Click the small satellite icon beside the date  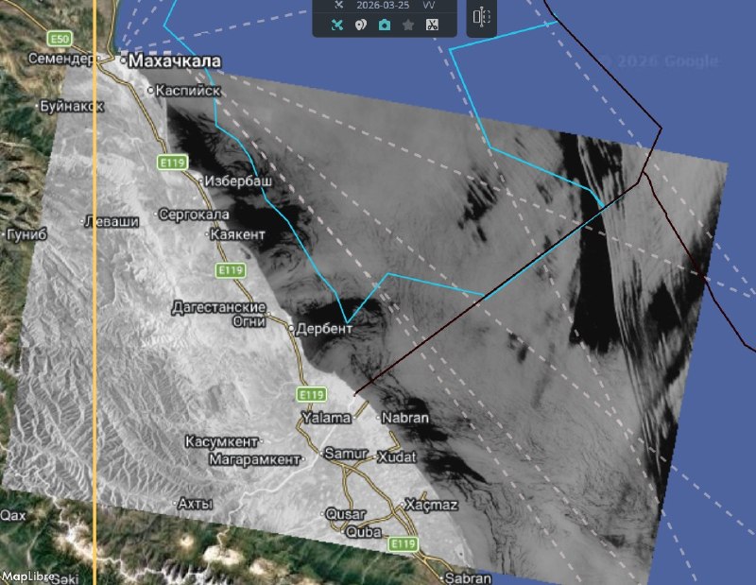[337, 5]
